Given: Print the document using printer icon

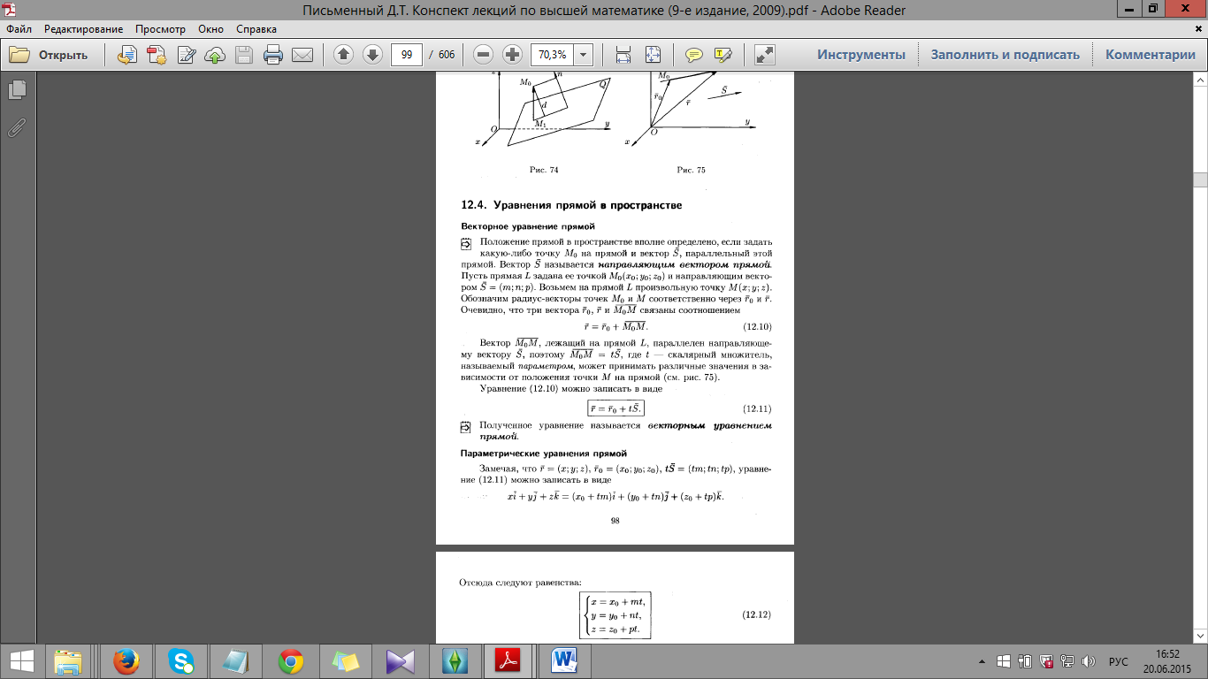Looking at the screenshot, I should click(x=273, y=55).
